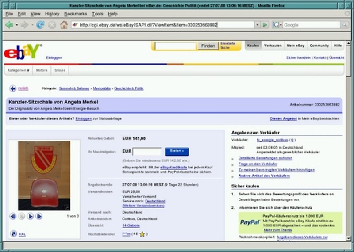354x252 pixels.
Task: Open the View menu
Action: [35, 14]
